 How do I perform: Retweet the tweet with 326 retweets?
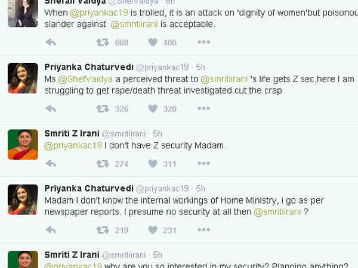(103, 109)
